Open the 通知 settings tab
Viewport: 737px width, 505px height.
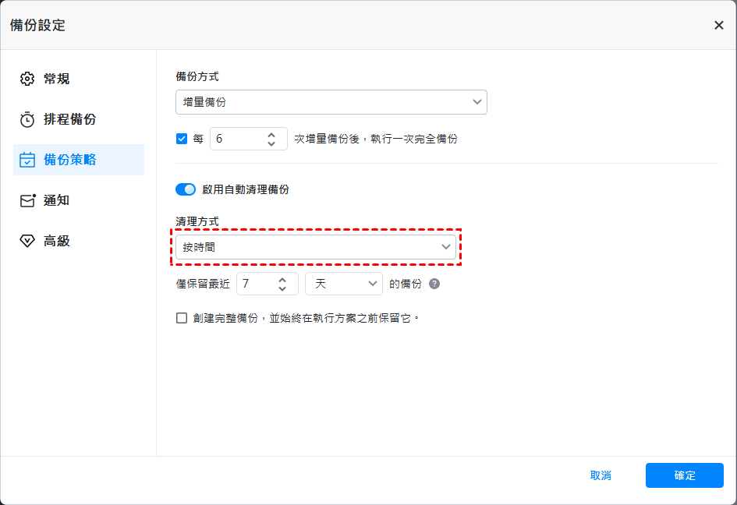(56, 200)
